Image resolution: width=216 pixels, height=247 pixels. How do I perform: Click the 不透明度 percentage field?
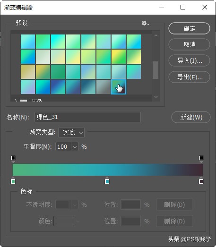tap(63, 204)
